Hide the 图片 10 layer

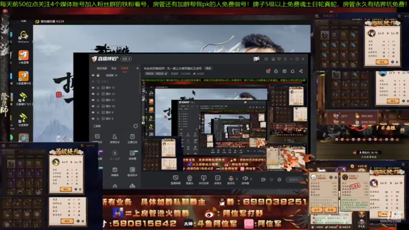tap(93, 106)
